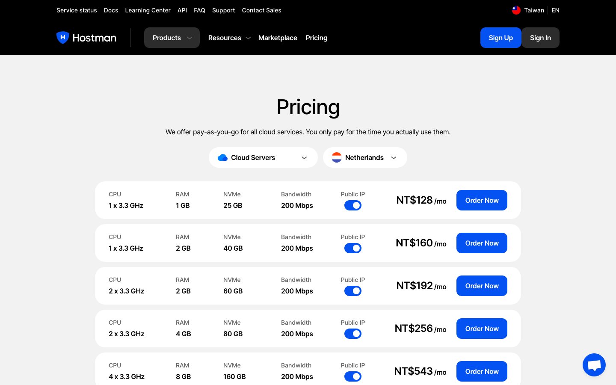
Task: Toggle Public IP for the NT$128 plan
Action: click(x=353, y=205)
